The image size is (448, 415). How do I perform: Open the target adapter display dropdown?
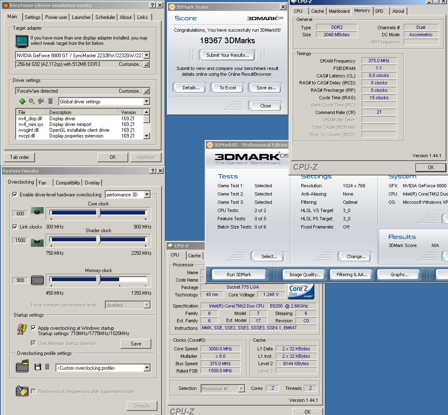click(147, 55)
